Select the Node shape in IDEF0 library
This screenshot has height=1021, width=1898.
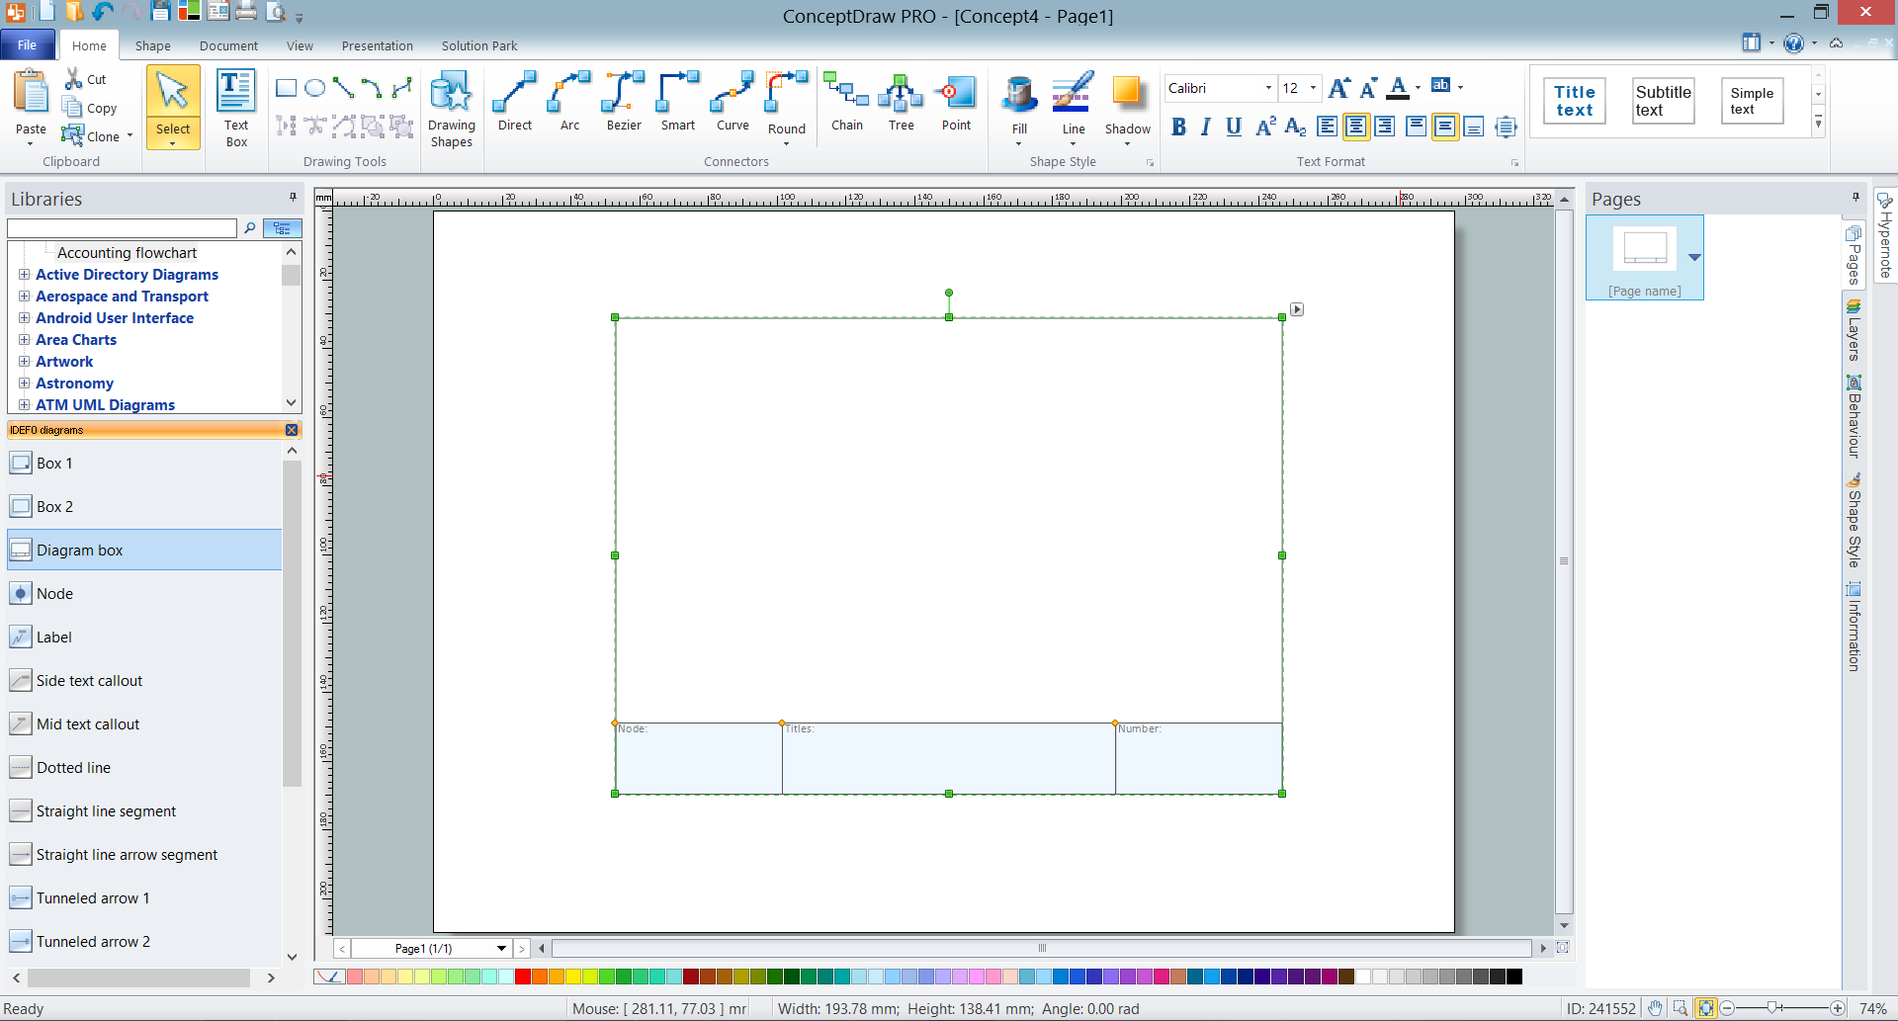point(144,594)
